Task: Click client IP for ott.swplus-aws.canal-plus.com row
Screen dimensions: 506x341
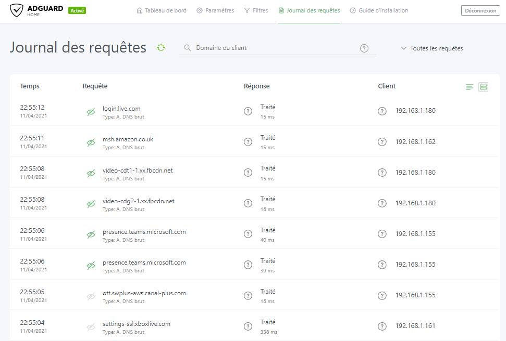Action: [415, 295]
